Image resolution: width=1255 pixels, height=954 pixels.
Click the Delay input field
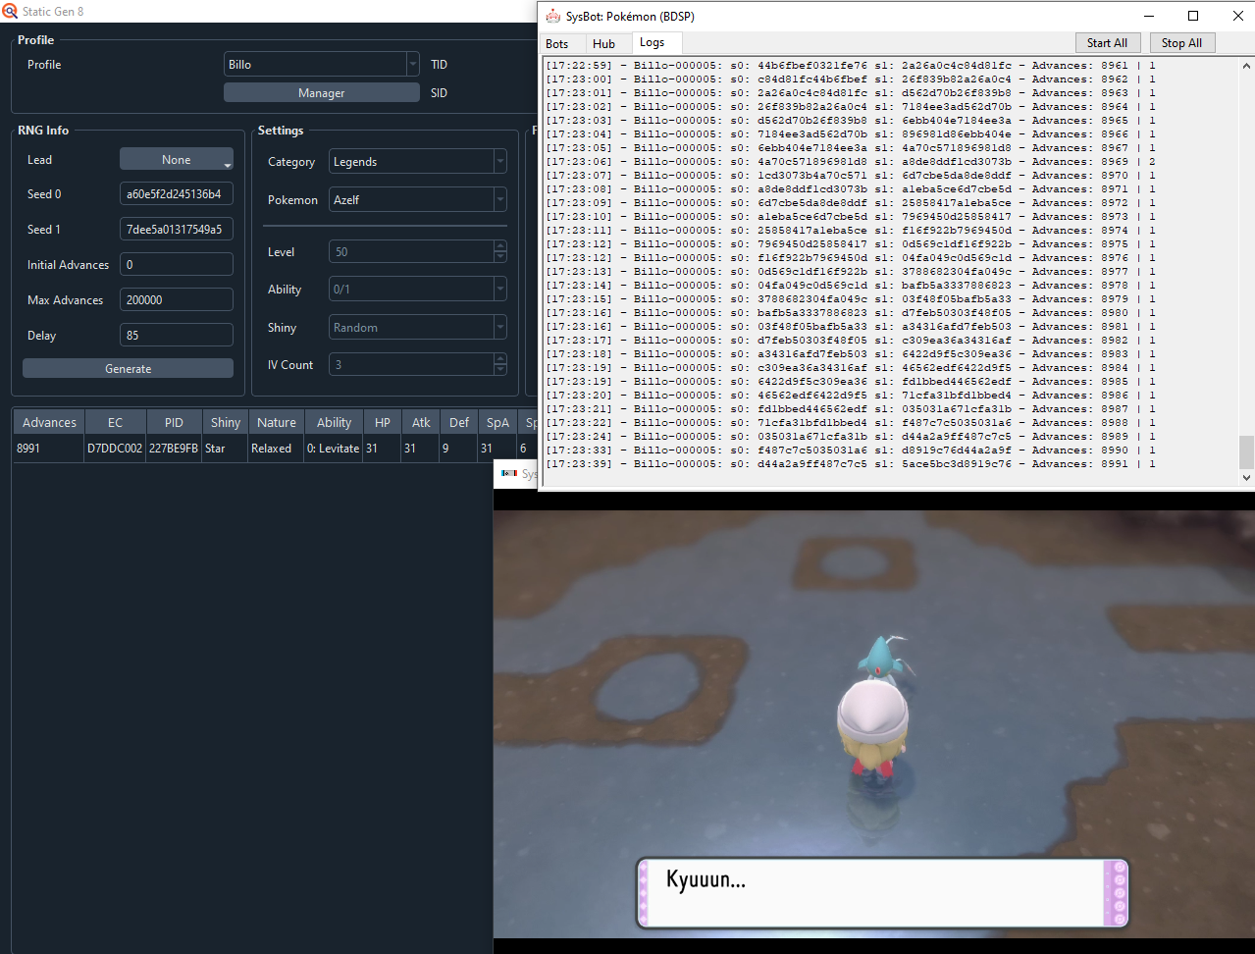coord(177,336)
